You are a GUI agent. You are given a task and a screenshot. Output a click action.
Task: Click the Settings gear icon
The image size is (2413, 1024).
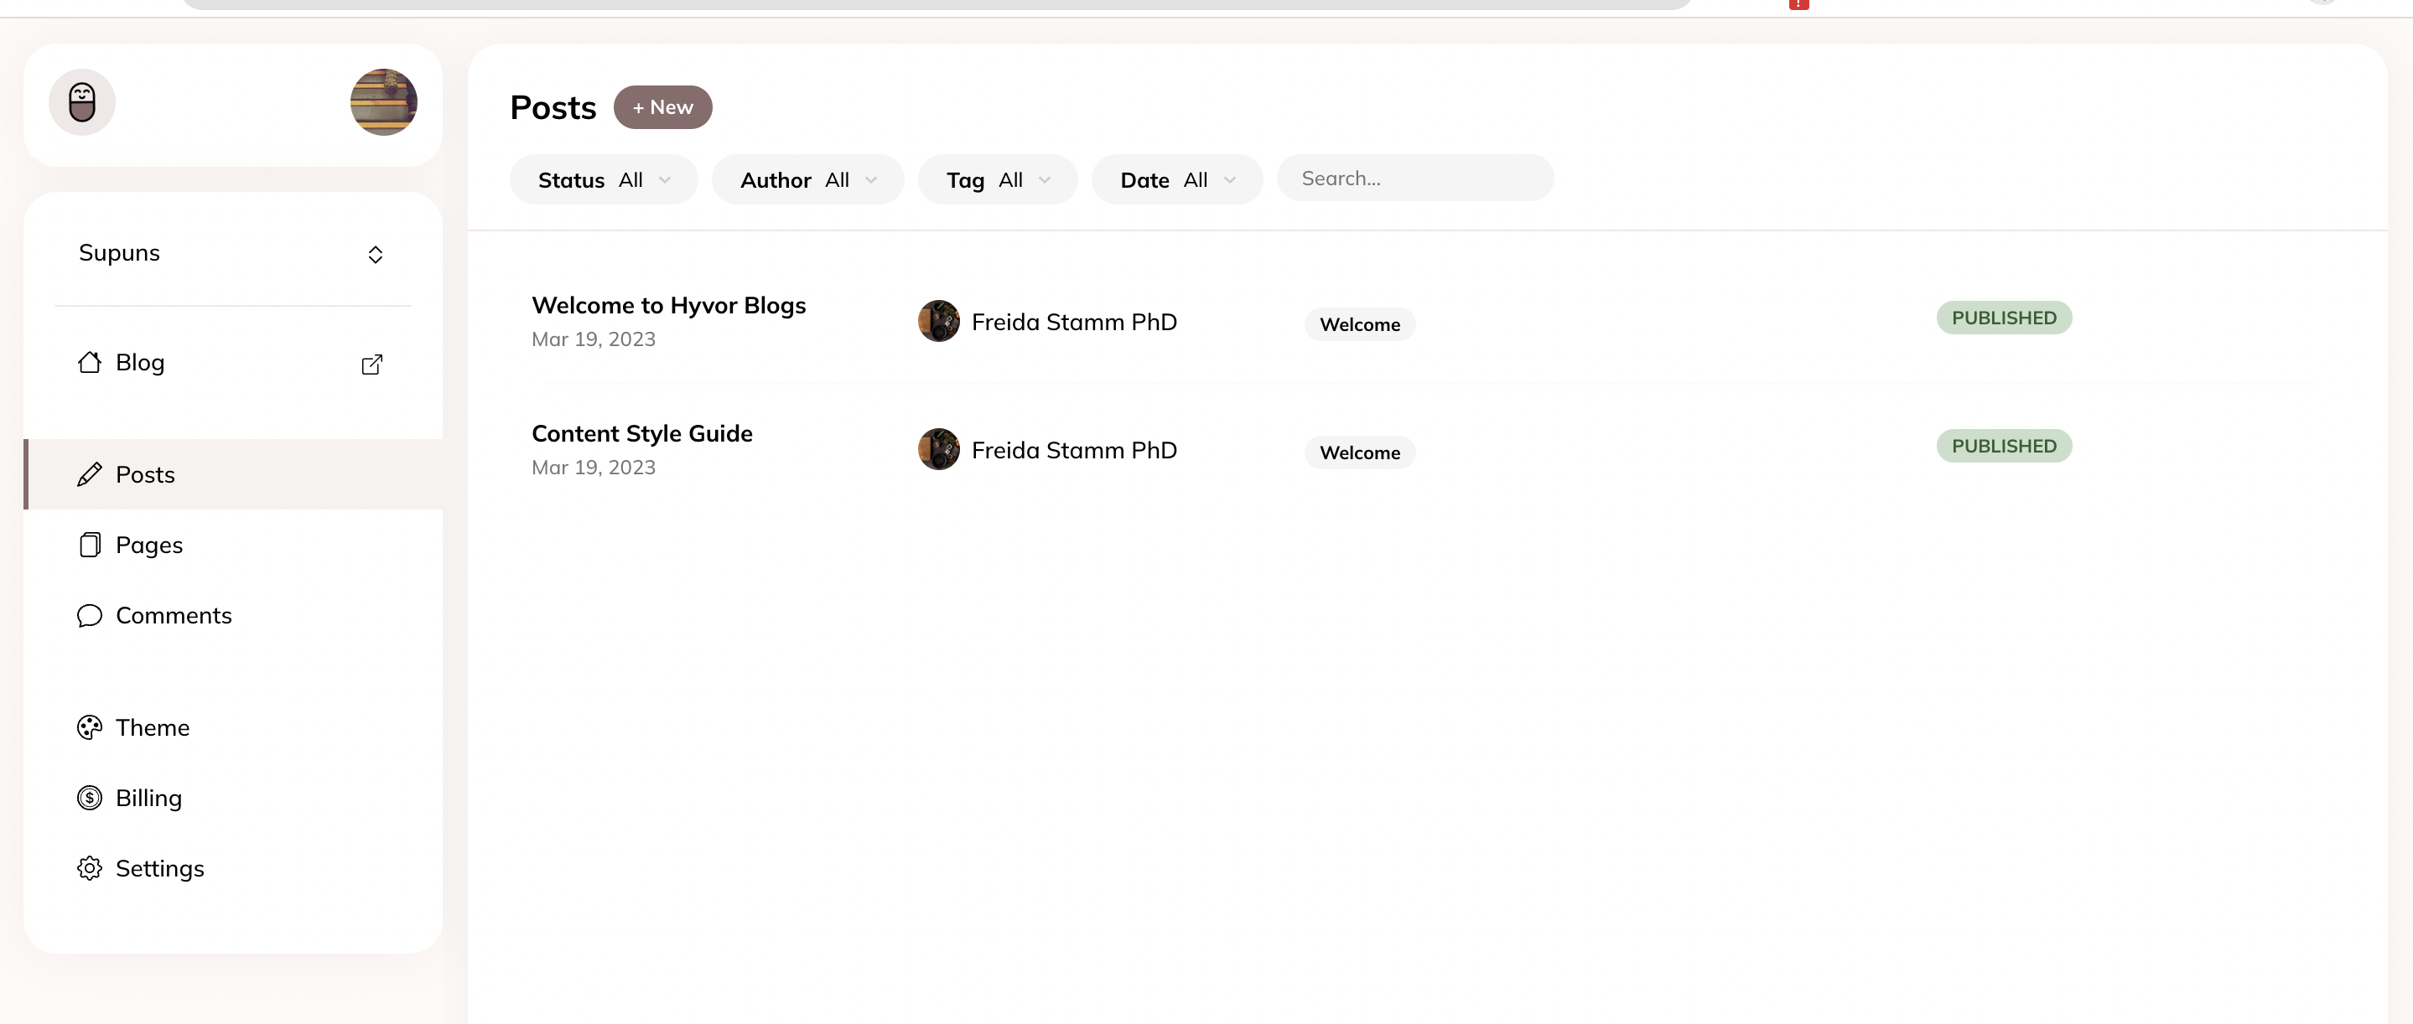(90, 869)
